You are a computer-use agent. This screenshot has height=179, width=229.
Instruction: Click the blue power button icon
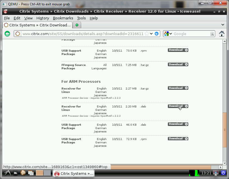(223, 173)
